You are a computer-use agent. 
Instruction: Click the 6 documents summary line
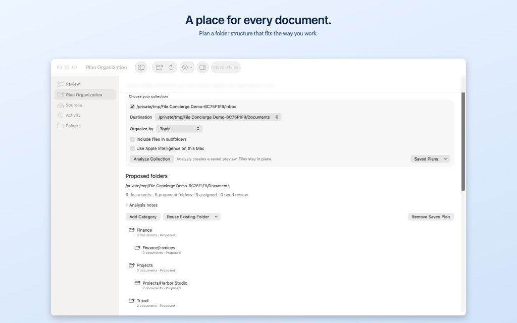(187, 195)
